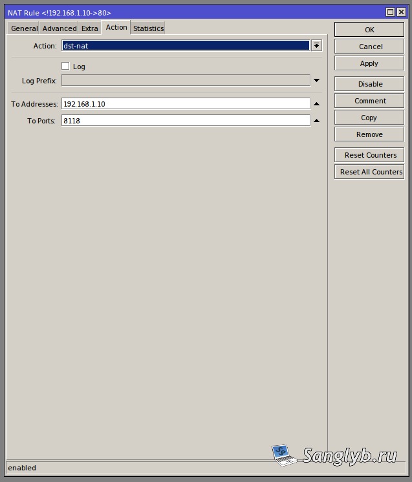The width and height of the screenshot is (412, 482).
Task: Click the enabled status text
Action: [x=22, y=468]
